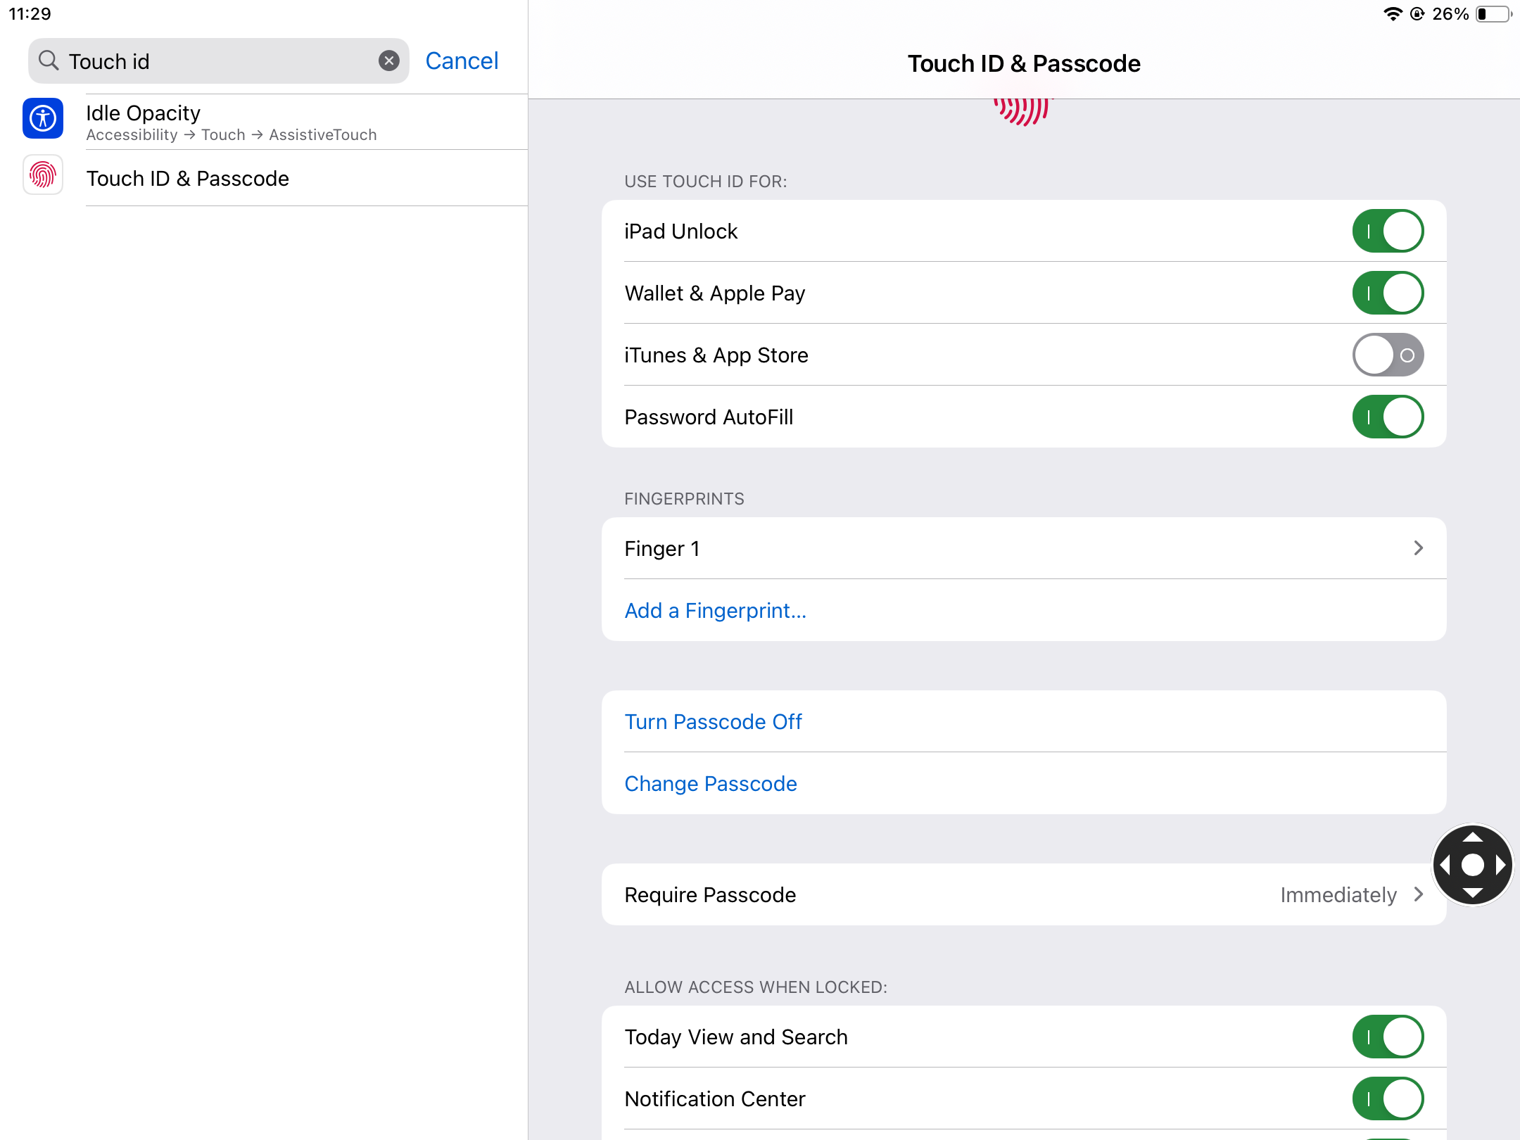Clear the search field text
Viewport: 1520px width, 1140px height.
388,61
